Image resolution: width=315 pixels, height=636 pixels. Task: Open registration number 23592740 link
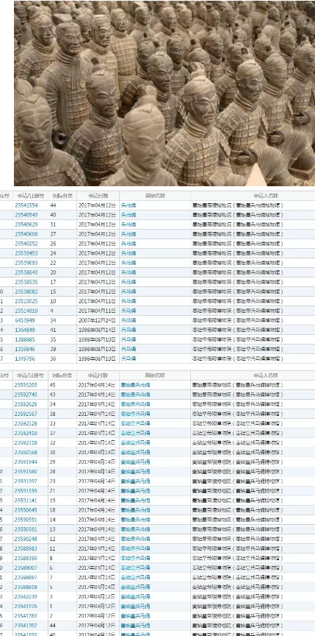tap(26, 395)
